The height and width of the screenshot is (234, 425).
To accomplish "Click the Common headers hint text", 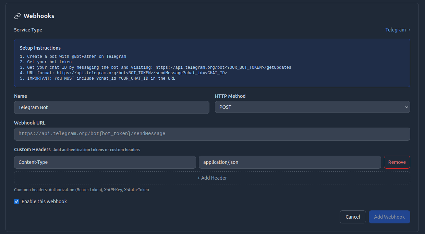I will tap(81, 190).
